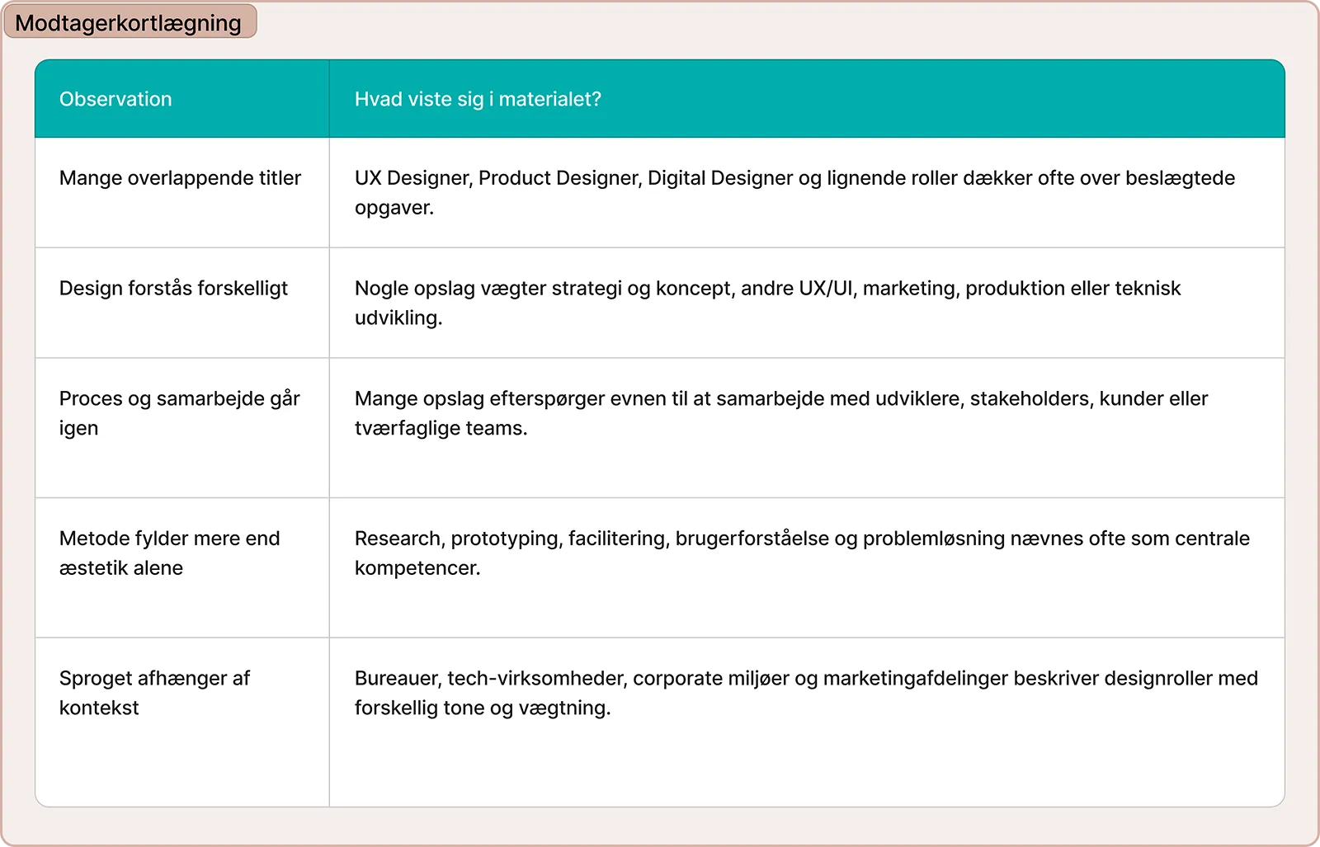This screenshot has width=1320, height=847.
Task: Click the Modtagerkortlægning label tab
Action: coord(130,22)
